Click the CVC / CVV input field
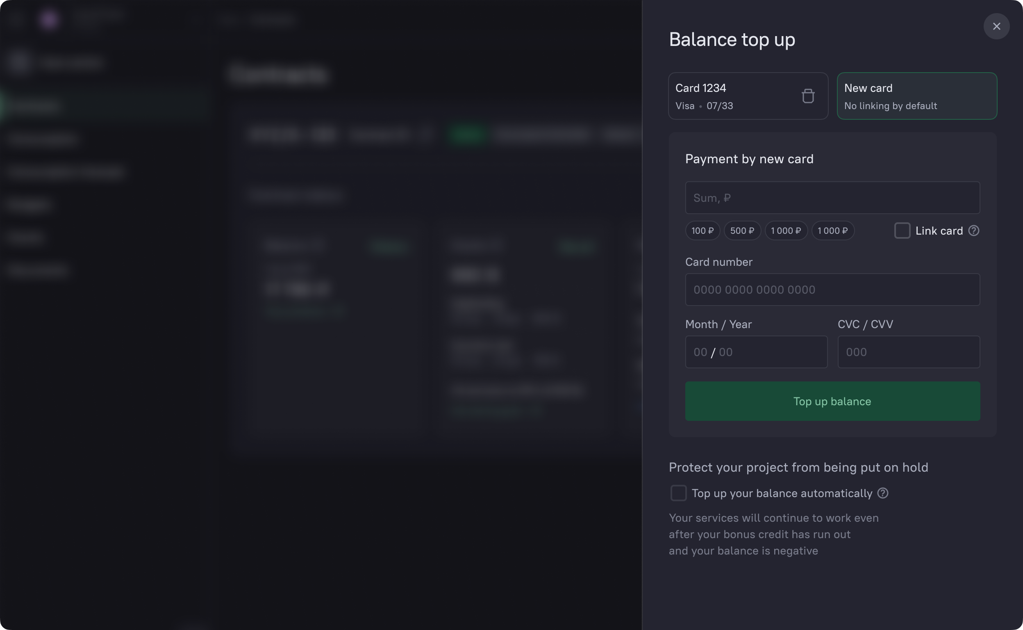The image size is (1023, 630). [x=908, y=352]
